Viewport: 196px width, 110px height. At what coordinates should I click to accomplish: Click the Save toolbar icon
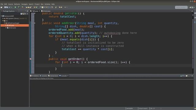(5, 7)
